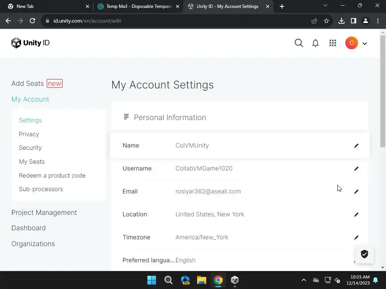Open Security settings
This screenshot has height=289, width=386.
click(x=30, y=148)
